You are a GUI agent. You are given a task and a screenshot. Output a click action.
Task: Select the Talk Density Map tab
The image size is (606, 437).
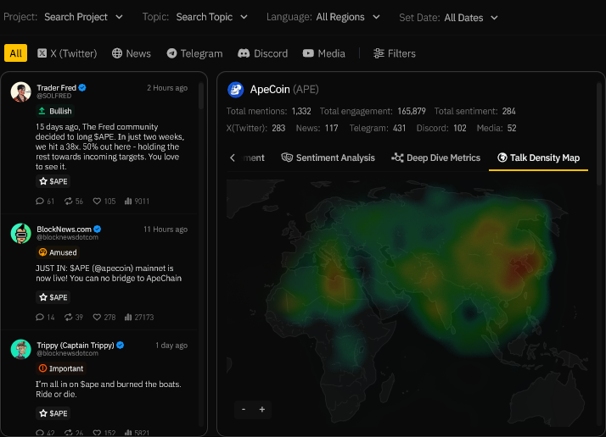[538, 158]
